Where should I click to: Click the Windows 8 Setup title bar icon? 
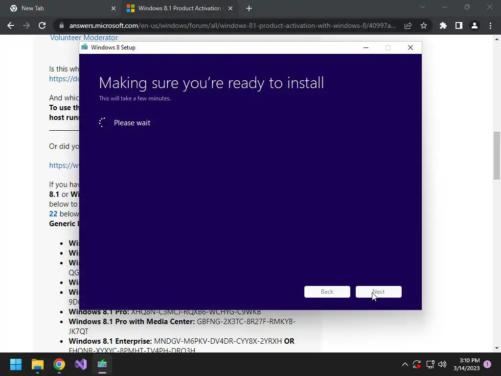coord(84,47)
